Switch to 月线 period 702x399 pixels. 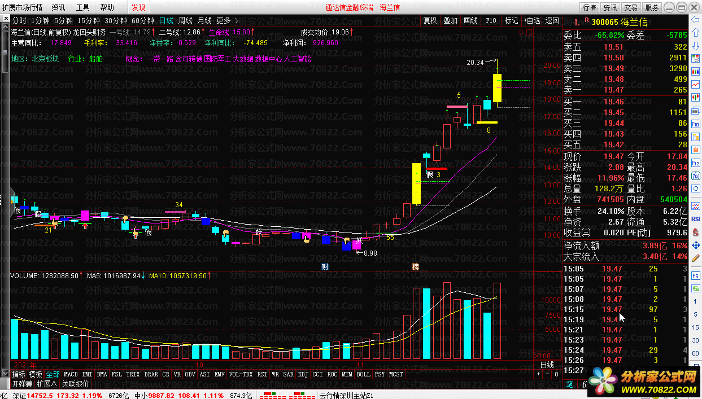(204, 20)
